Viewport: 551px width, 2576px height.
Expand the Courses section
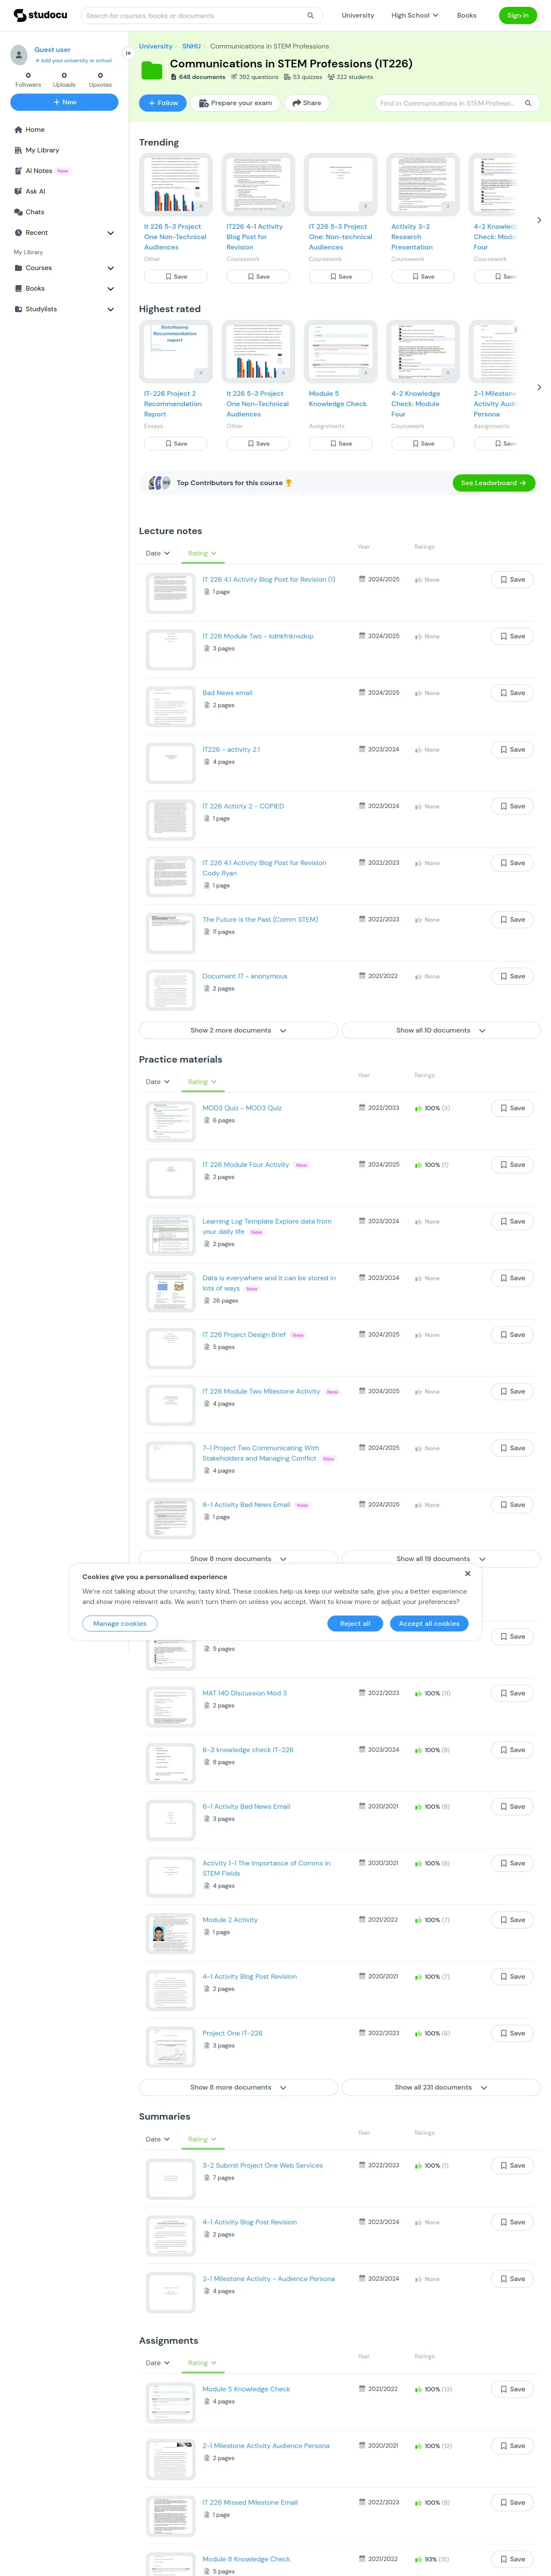tap(110, 268)
